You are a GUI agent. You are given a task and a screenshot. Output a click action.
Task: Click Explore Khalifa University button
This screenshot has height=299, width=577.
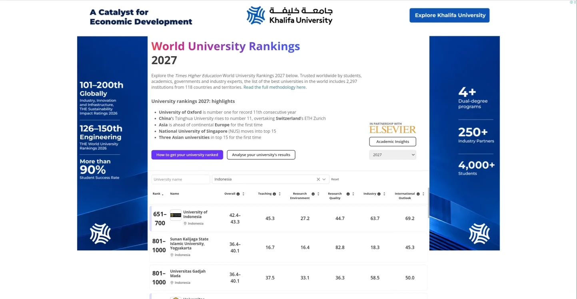pos(449,15)
